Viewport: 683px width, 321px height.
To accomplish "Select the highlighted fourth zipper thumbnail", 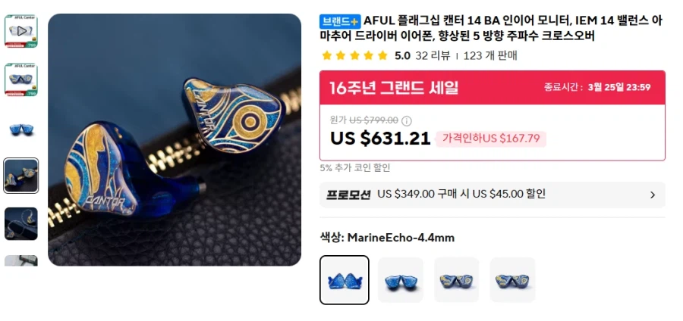I will [21, 176].
